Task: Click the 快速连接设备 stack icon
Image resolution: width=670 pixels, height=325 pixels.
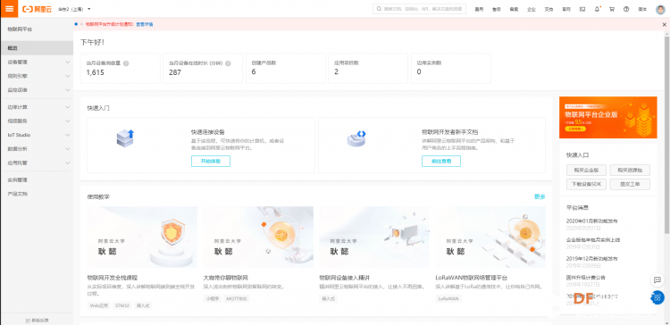Action: tap(125, 138)
